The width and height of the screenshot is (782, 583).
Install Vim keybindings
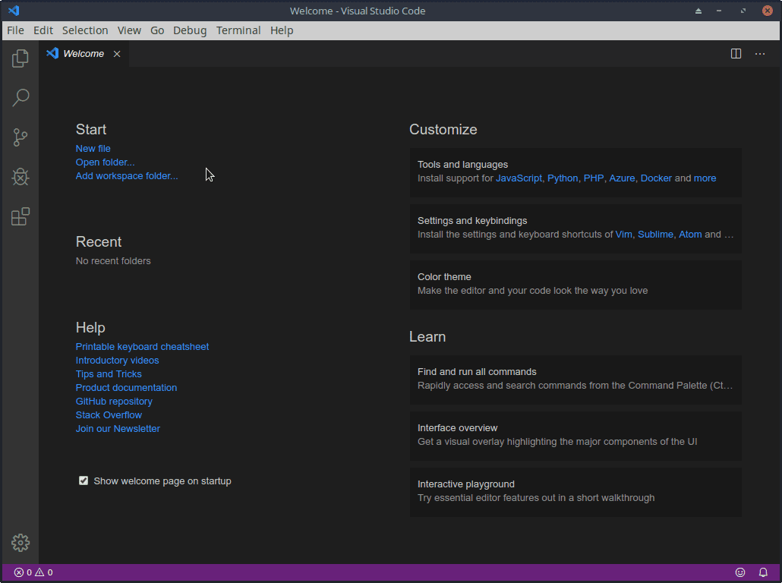click(x=623, y=235)
